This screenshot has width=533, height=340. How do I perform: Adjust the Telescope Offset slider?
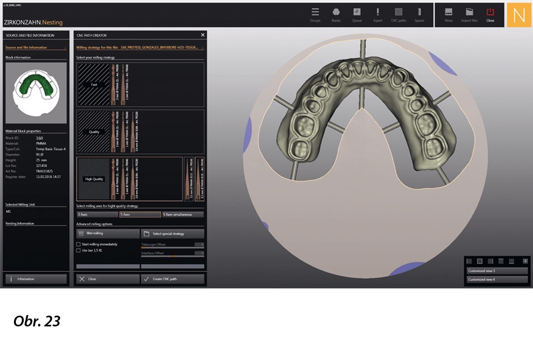click(172, 248)
